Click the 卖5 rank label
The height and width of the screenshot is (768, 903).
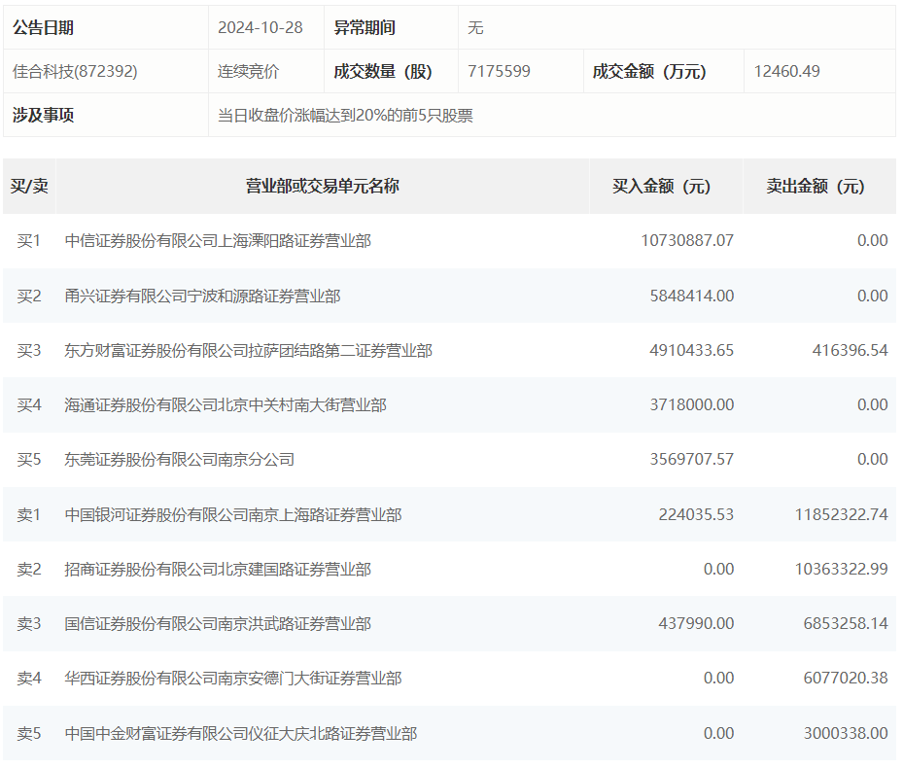[29, 733]
